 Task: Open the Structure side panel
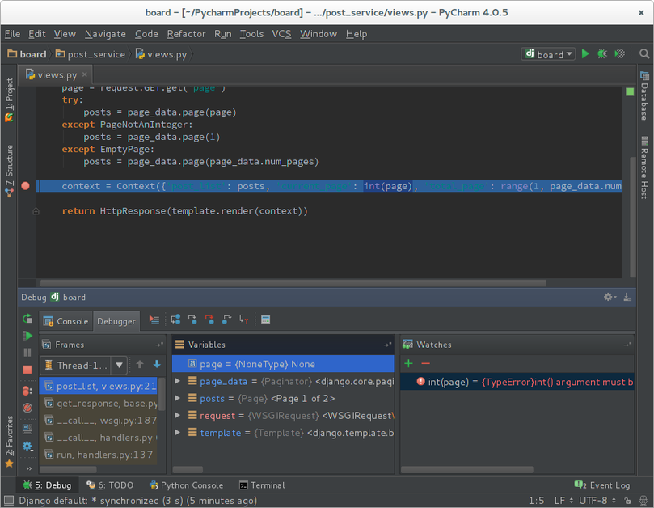9,171
